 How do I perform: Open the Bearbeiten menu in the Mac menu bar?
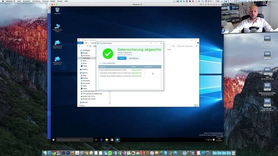tap(26, 1)
